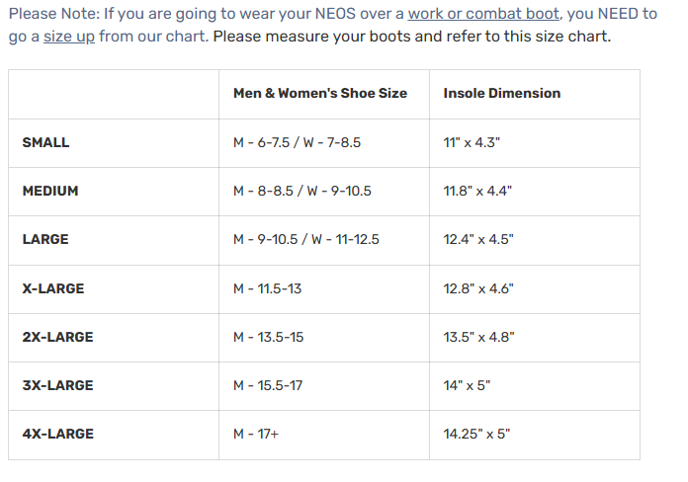Click the "M - 6-7.5 / W - 7-8.5" cell
688x482 pixels.
pyautogui.click(x=297, y=142)
